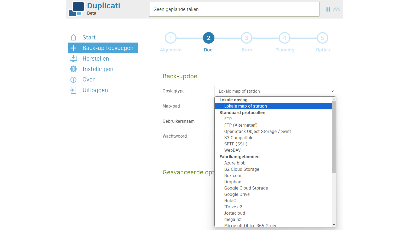Screen dimensions: 409x230
Task: Click the plus icon for Back-up toevoegen
Action: point(73,48)
